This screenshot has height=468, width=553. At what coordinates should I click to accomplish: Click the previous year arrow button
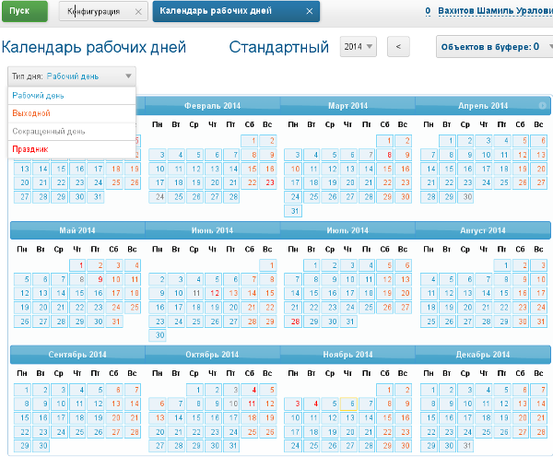click(397, 47)
